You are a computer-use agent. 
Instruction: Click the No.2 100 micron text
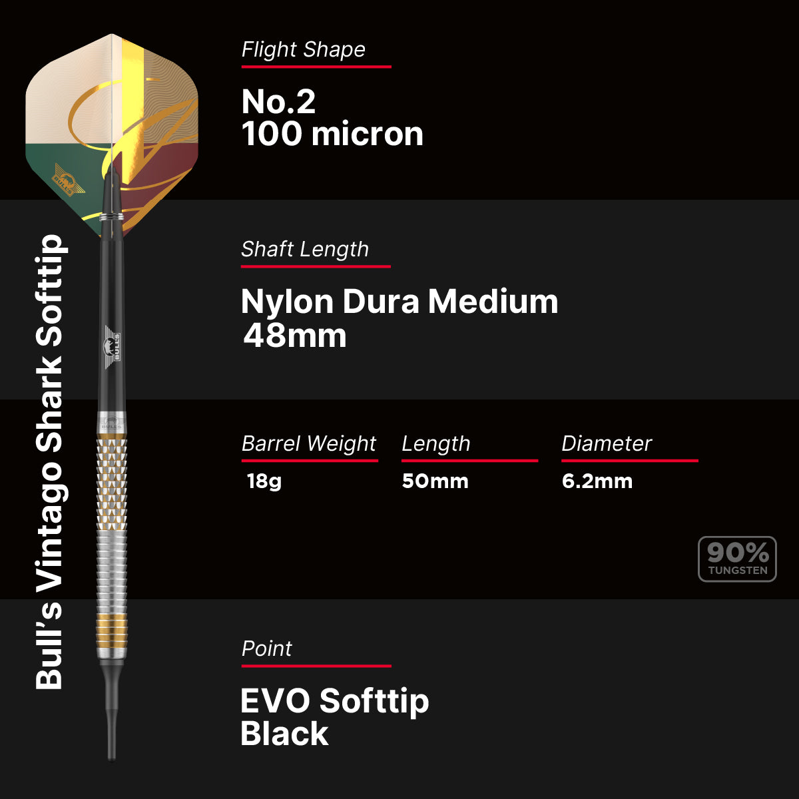coord(332,118)
